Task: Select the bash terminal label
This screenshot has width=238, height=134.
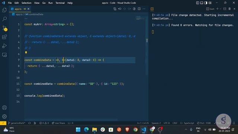Action: pos(210,9)
